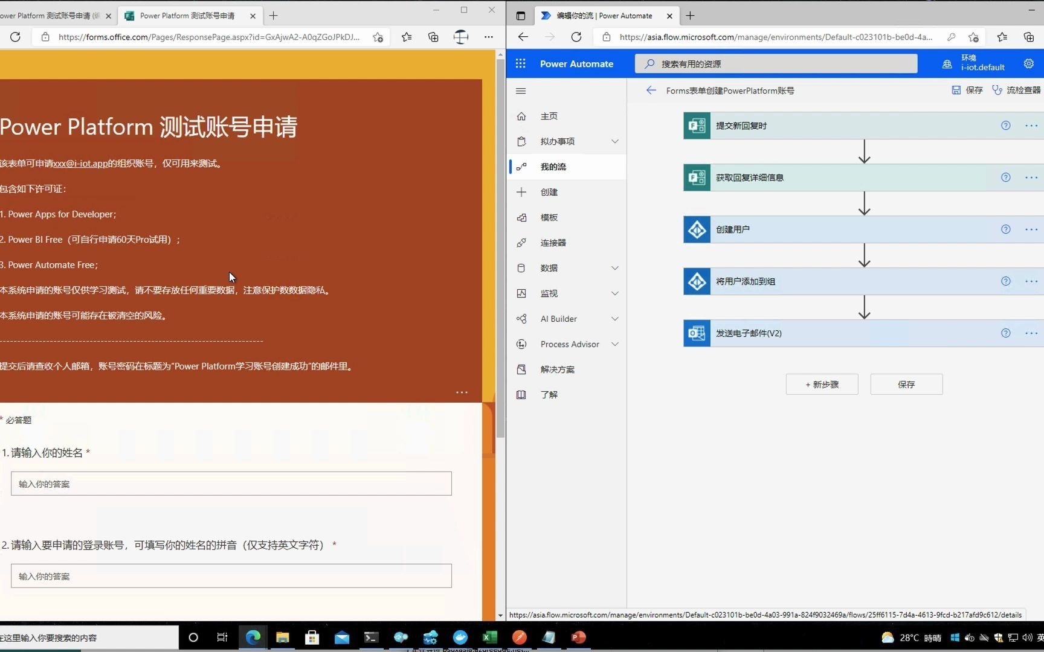Open a new tab in the left browser

point(273,16)
